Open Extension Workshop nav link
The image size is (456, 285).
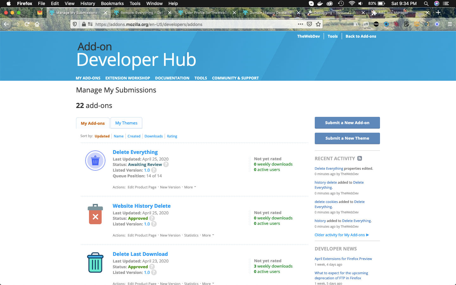(x=128, y=78)
